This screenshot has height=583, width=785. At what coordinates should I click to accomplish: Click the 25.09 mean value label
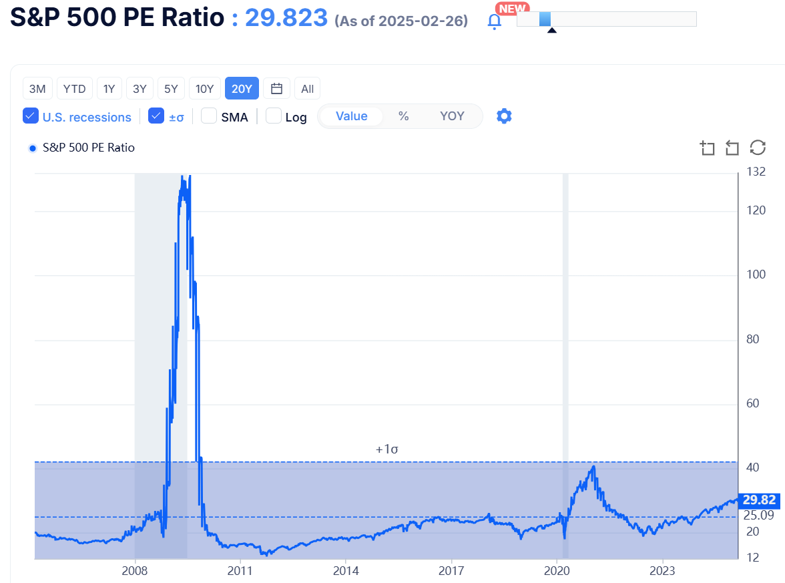[x=758, y=515]
